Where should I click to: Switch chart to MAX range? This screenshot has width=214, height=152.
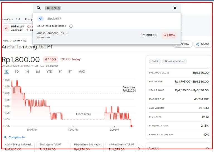[x=82, y=72]
